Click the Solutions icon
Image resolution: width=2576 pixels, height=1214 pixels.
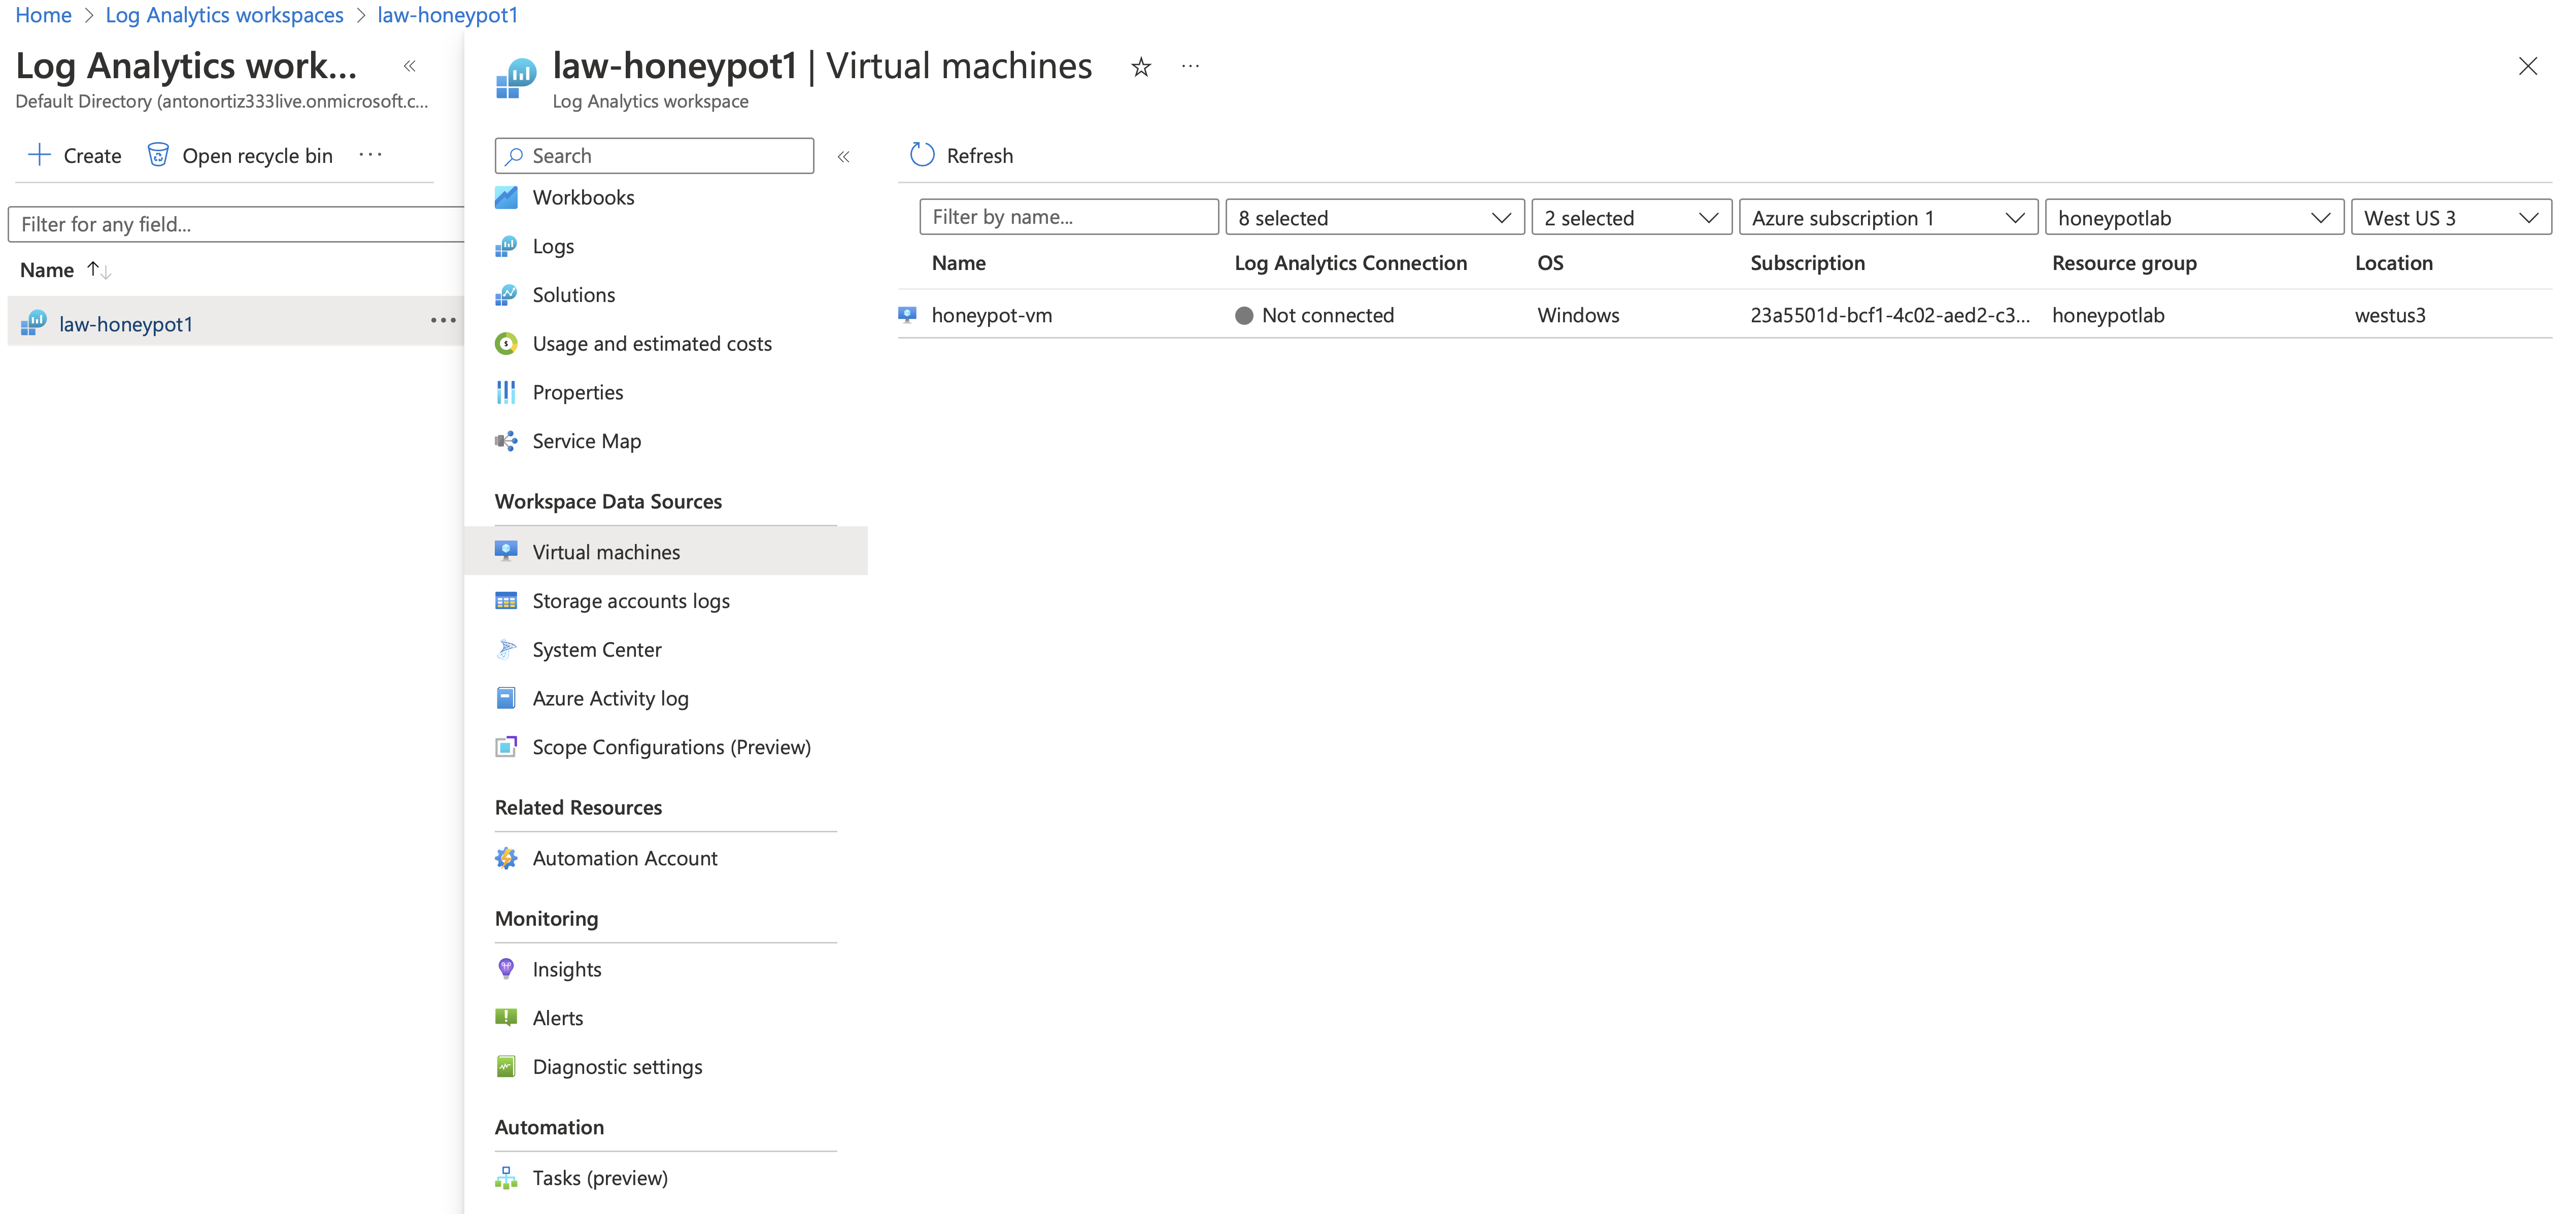coord(507,294)
